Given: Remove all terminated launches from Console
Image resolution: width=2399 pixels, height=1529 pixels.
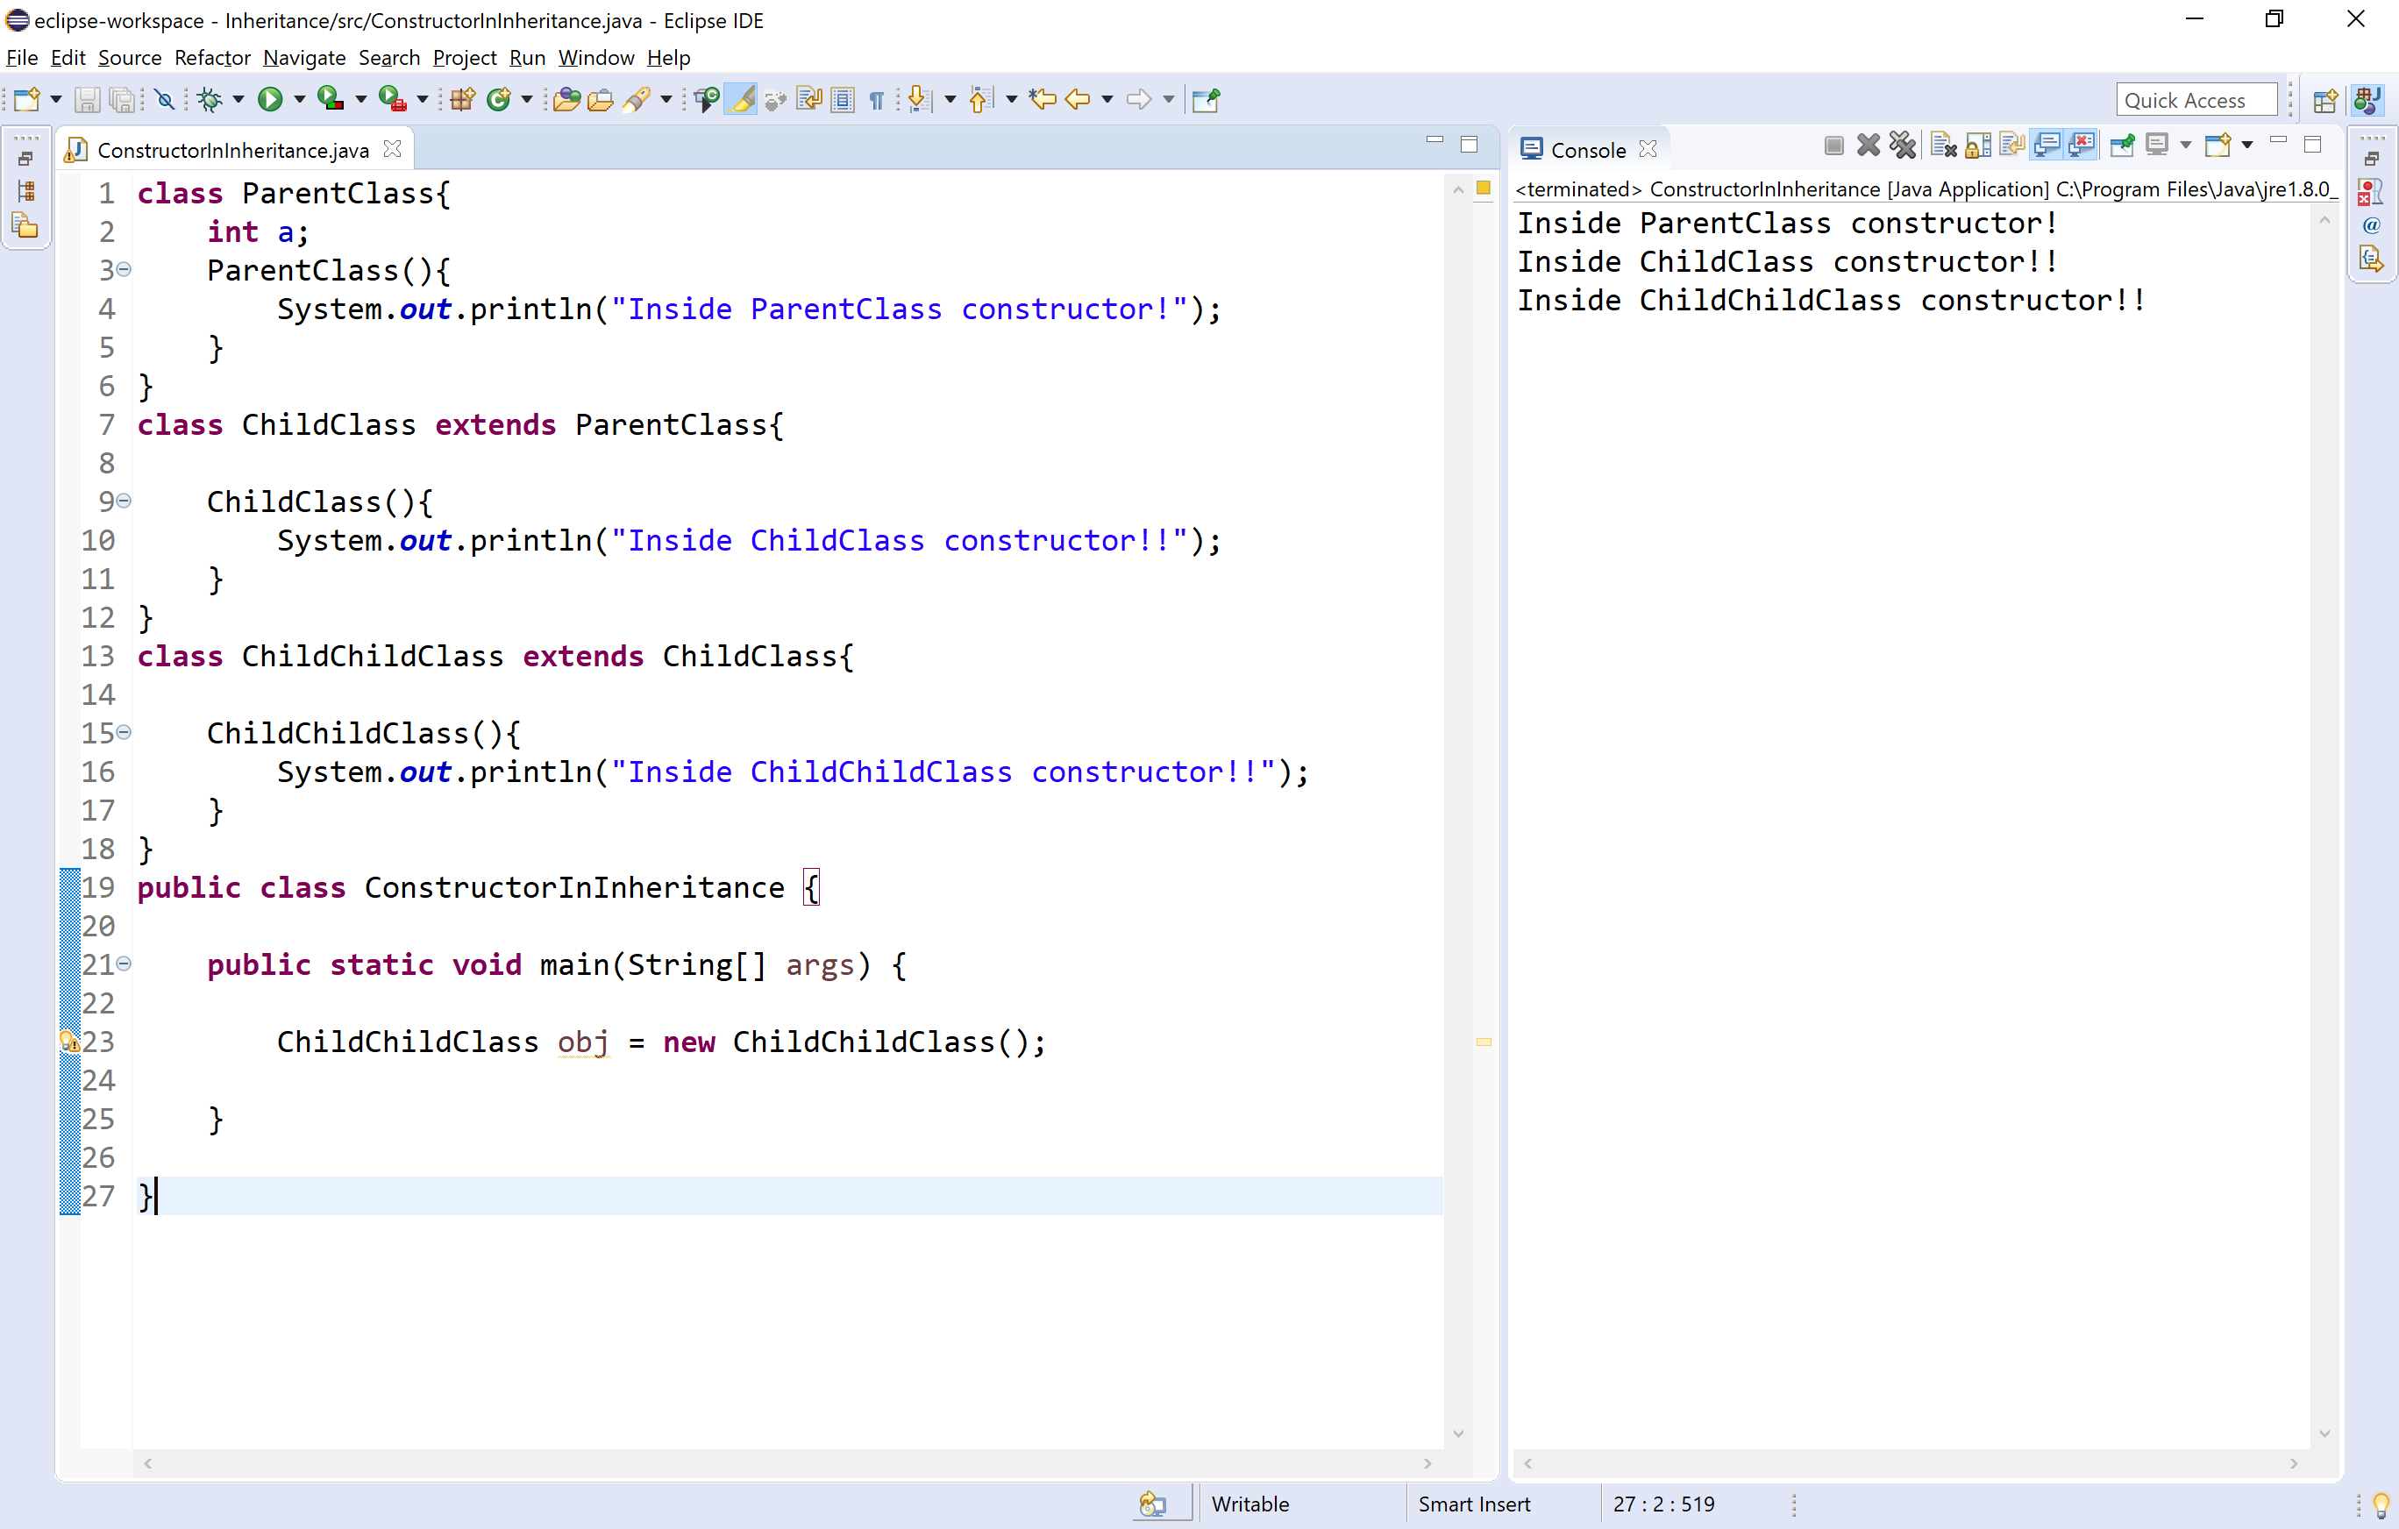Looking at the screenshot, I should point(1902,145).
